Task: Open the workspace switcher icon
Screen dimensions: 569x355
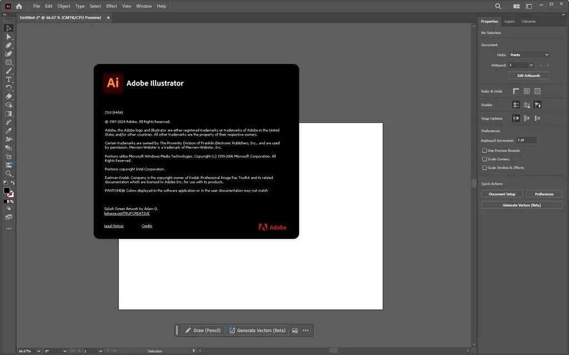Action: [x=529, y=6]
